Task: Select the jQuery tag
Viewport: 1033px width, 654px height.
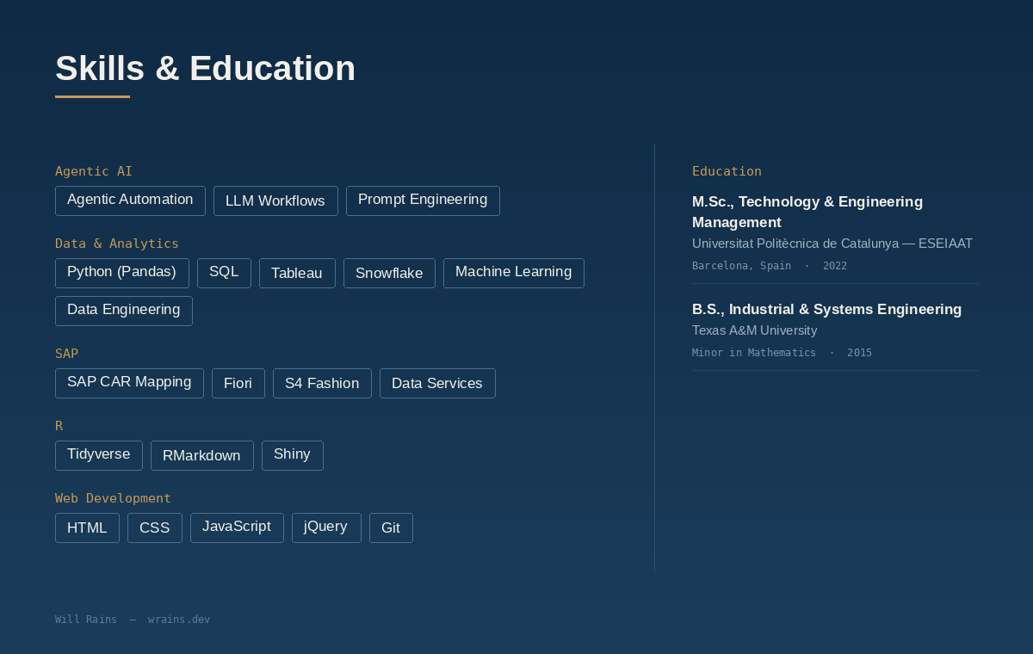Action: pyautogui.click(x=326, y=528)
